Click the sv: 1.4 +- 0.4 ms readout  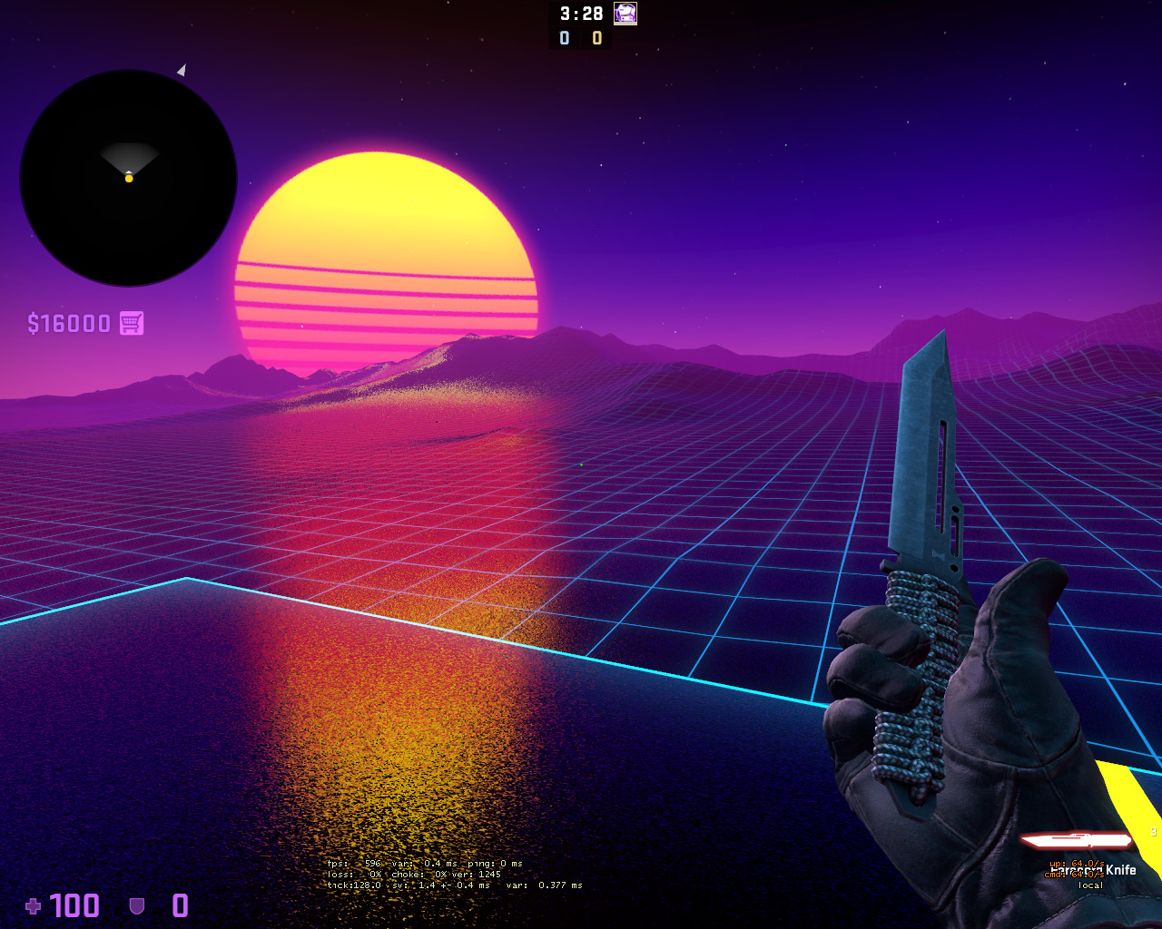(441, 885)
